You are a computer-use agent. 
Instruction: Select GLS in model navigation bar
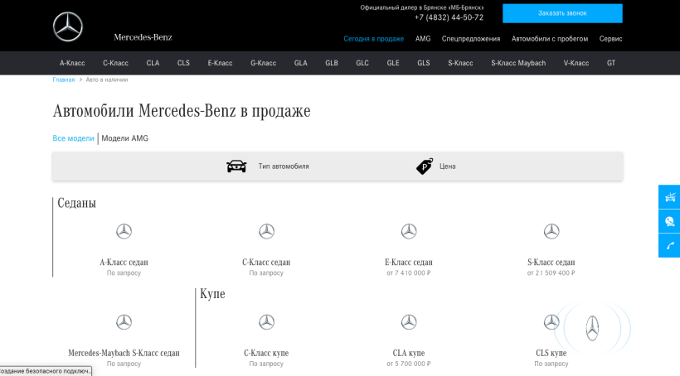tap(424, 63)
